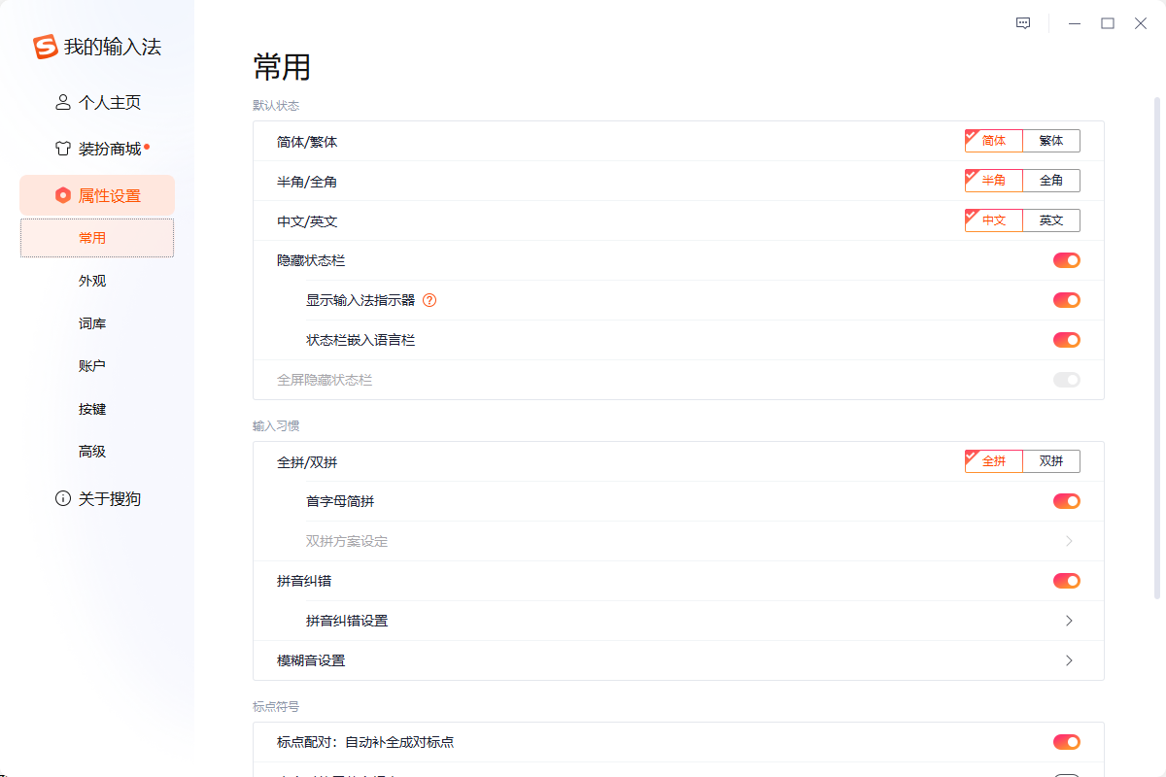Viewport: 1166px width, 777px height.
Task: Open 拼音纠错设置 settings
Action: pos(1069,620)
